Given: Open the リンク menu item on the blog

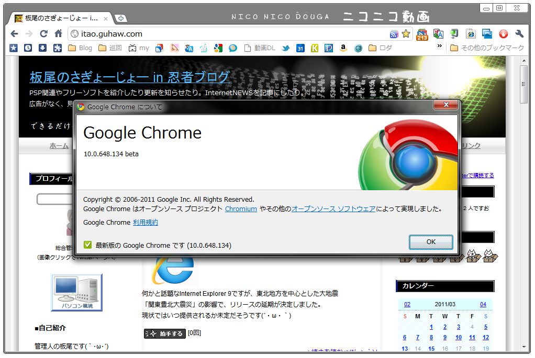Looking at the screenshot, I should [x=471, y=146].
